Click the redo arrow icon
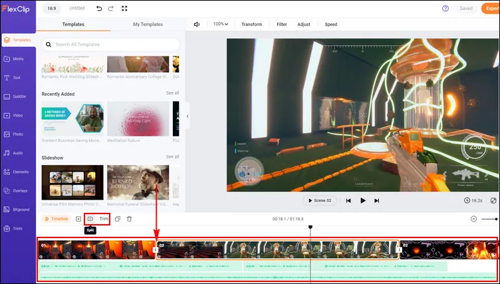The height and width of the screenshot is (284, 500). [110, 9]
